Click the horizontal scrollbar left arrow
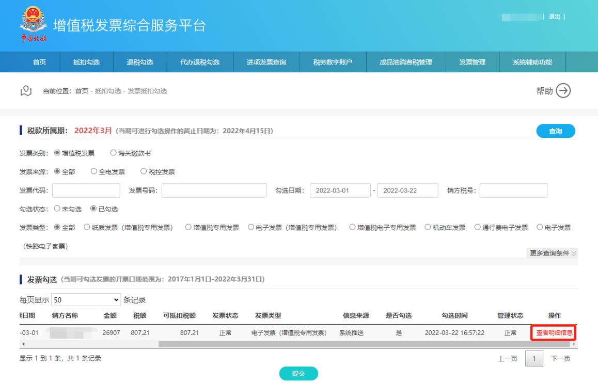The width and height of the screenshot is (598, 383). point(22,344)
